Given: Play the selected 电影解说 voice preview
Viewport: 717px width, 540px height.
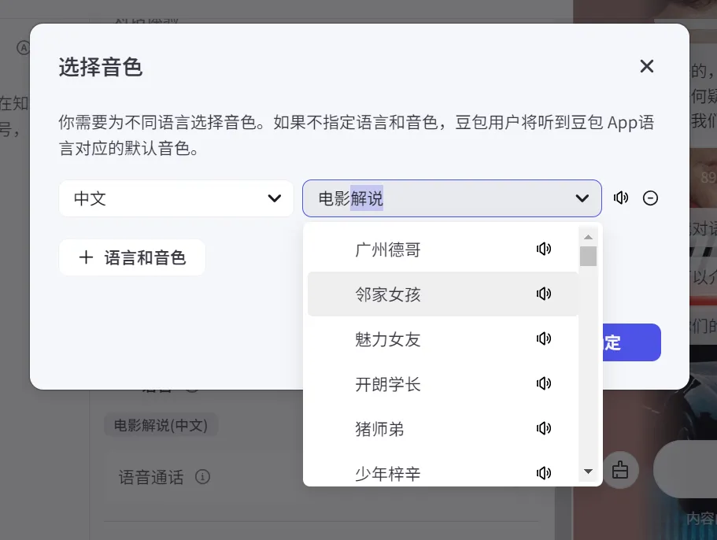Looking at the screenshot, I should click(621, 198).
